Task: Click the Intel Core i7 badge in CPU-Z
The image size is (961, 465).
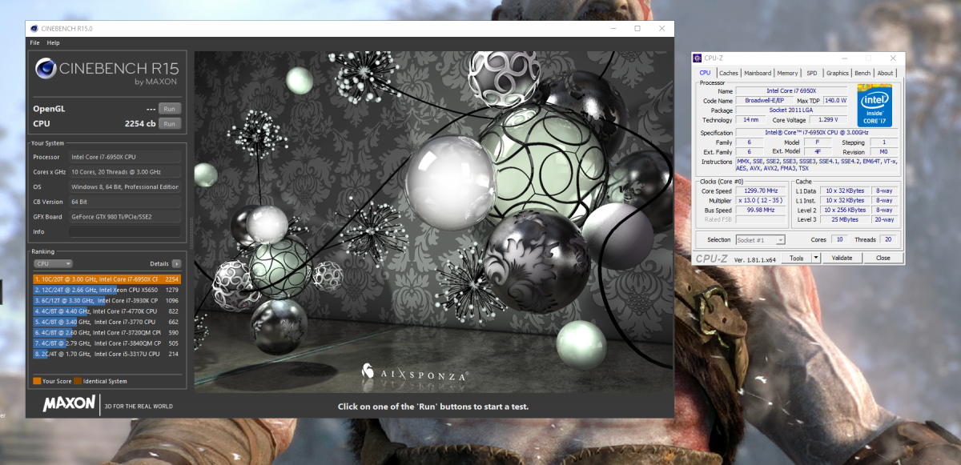Action: 875,107
